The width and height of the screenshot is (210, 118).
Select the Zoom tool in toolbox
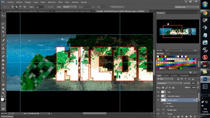(x=3, y=93)
